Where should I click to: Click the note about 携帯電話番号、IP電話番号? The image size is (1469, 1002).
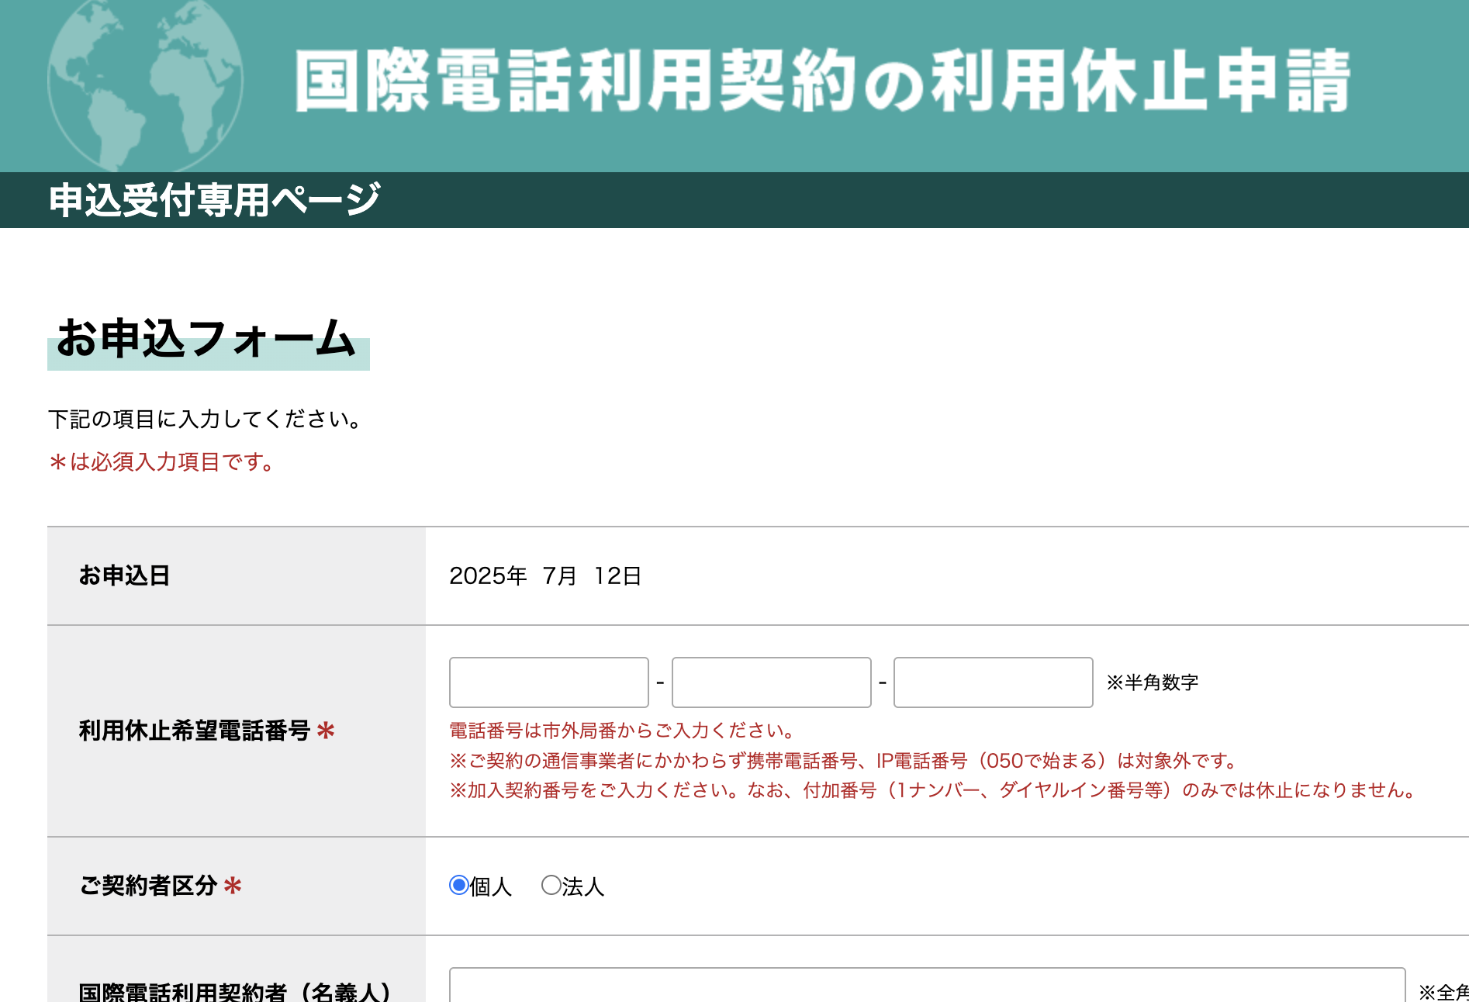[x=845, y=761]
